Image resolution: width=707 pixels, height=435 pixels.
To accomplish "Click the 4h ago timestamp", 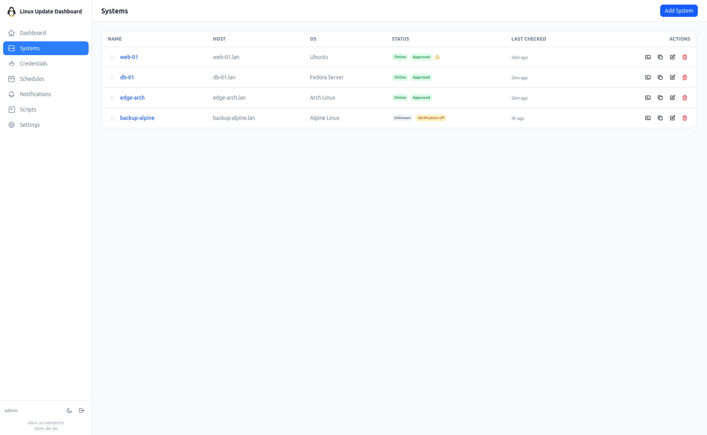I will [517, 118].
